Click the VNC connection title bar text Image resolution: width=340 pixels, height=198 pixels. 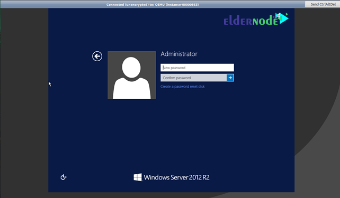coord(153,5)
